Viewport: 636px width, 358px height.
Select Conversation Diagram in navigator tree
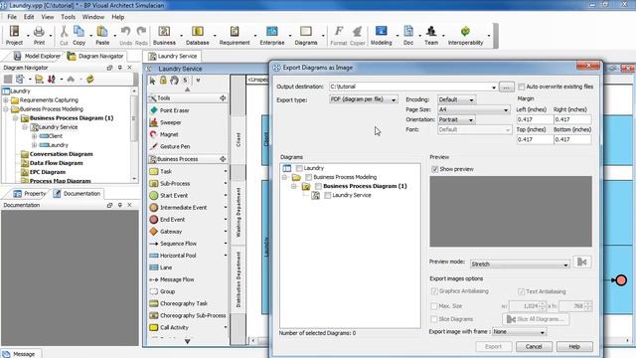(61, 154)
